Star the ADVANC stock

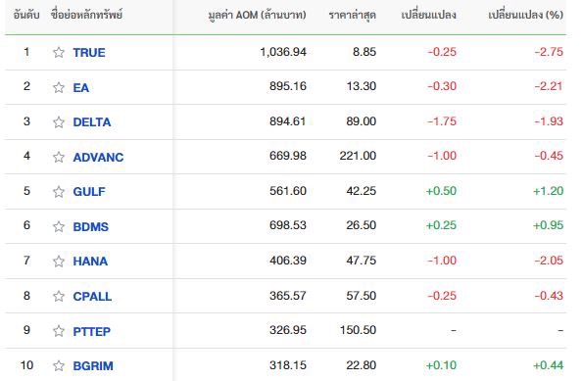pos(58,158)
